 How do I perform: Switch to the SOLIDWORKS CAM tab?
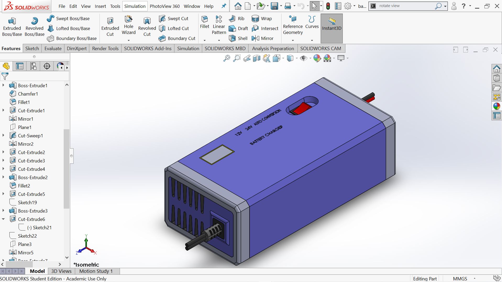pyautogui.click(x=321, y=49)
